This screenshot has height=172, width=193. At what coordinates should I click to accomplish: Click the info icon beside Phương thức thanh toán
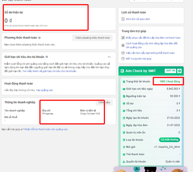(x=39, y=38)
